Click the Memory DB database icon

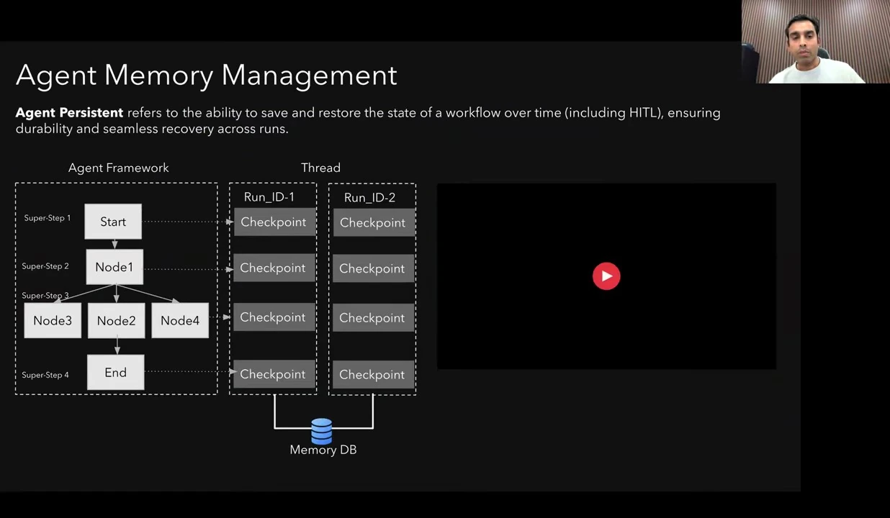[x=322, y=431]
